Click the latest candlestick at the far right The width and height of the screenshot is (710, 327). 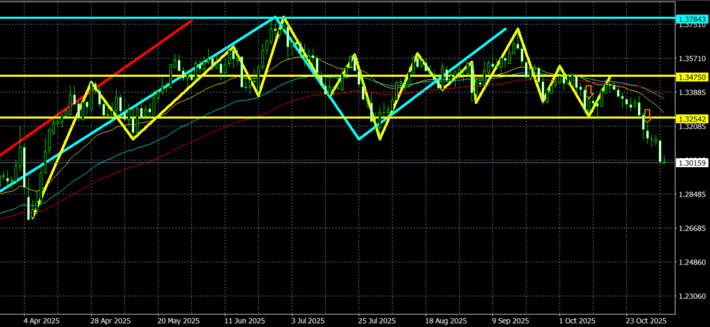(x=664, y=161)
